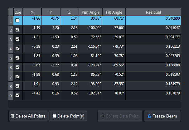The height and width of the screenshot is (130, 189).
Task: Disable the Use checkbox for row 9
Action: 17,95
